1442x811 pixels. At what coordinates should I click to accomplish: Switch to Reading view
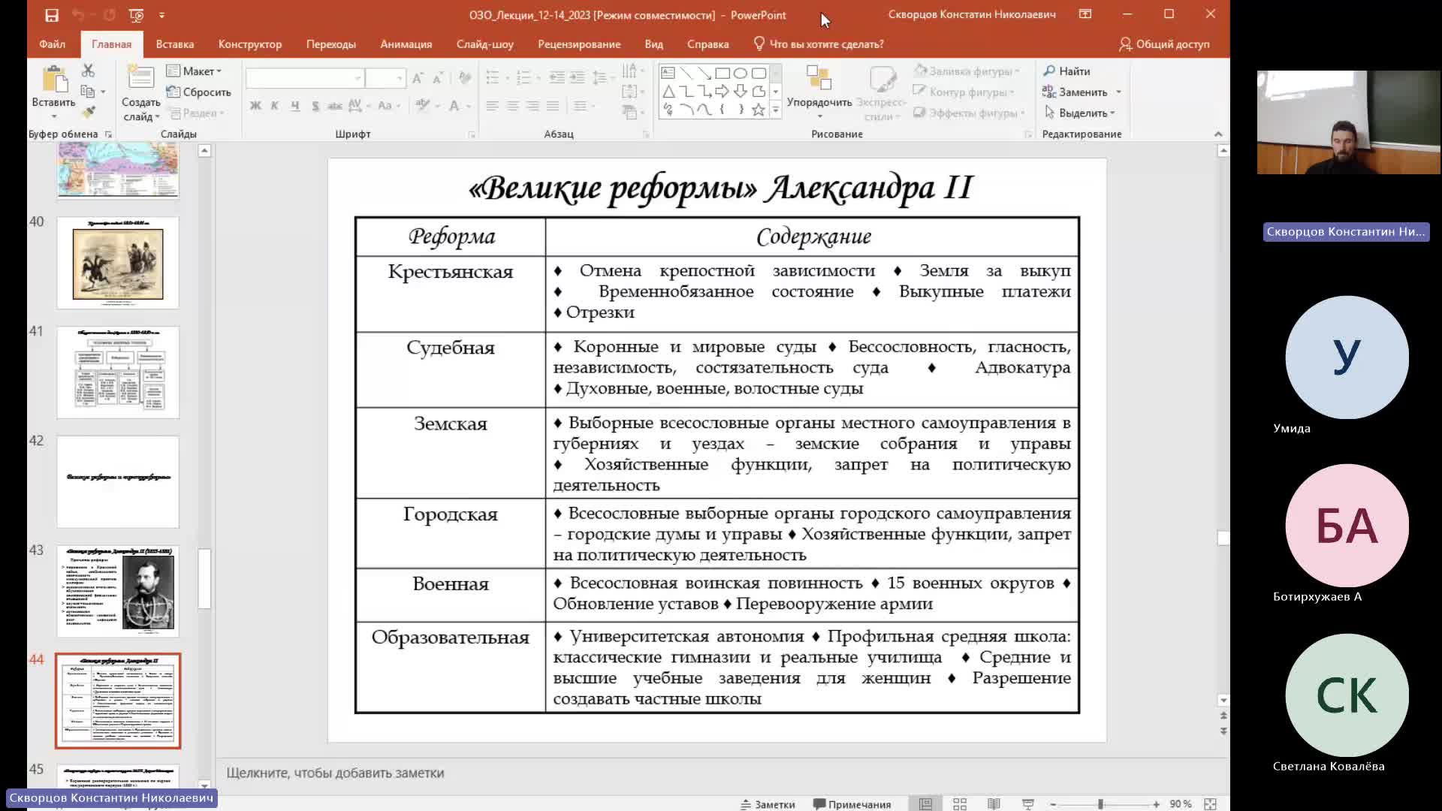pos(994,804)
